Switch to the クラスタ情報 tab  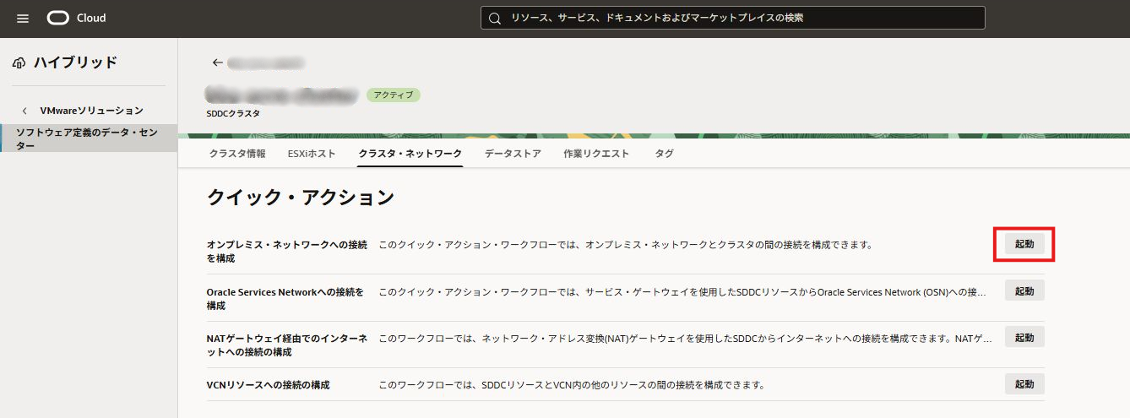[x=236, y=154]
